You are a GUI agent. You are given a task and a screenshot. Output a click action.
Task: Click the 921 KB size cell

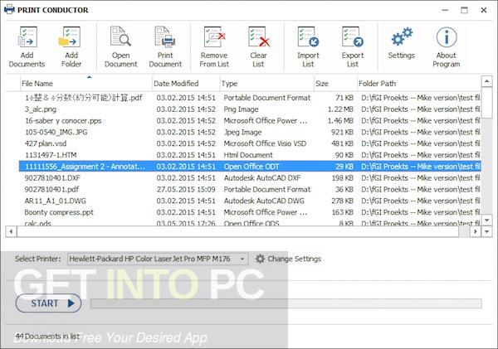coord(342,133)
